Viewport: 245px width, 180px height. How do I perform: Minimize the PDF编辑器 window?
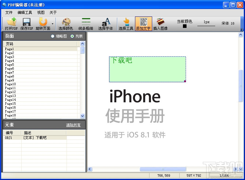click(x=226, y=5)
